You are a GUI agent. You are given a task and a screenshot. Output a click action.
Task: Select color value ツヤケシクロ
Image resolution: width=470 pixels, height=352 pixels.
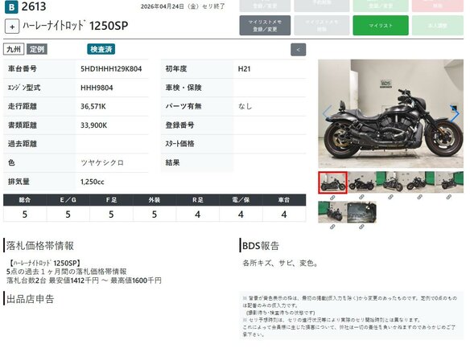coord(102,163)
